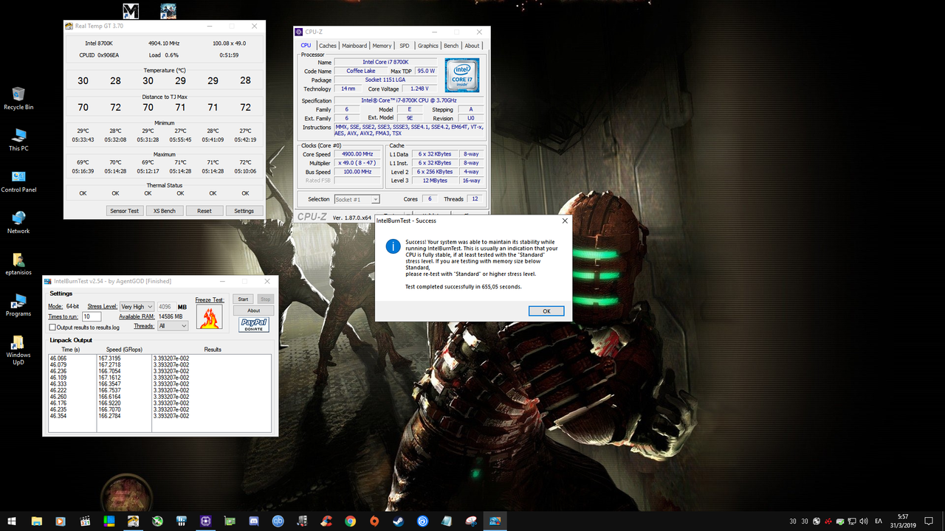Click the Freeze Test flame icon
Viewport: 945px width, 531px height.
click(x=209, y=318)
